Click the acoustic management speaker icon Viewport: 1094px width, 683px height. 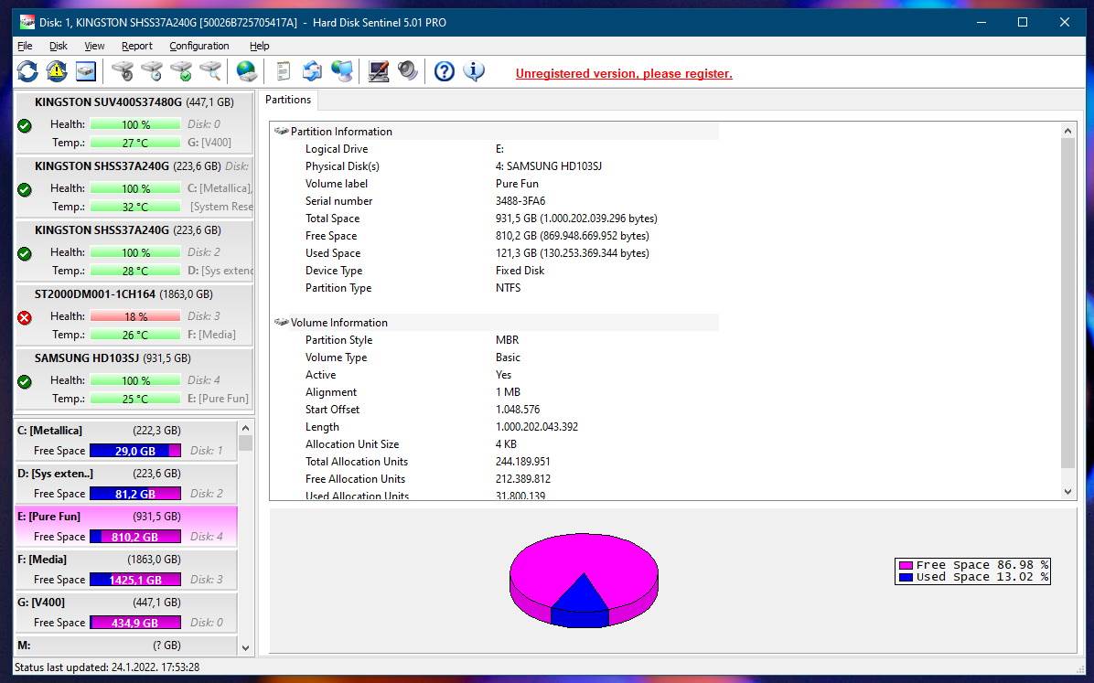coord(408,70)
